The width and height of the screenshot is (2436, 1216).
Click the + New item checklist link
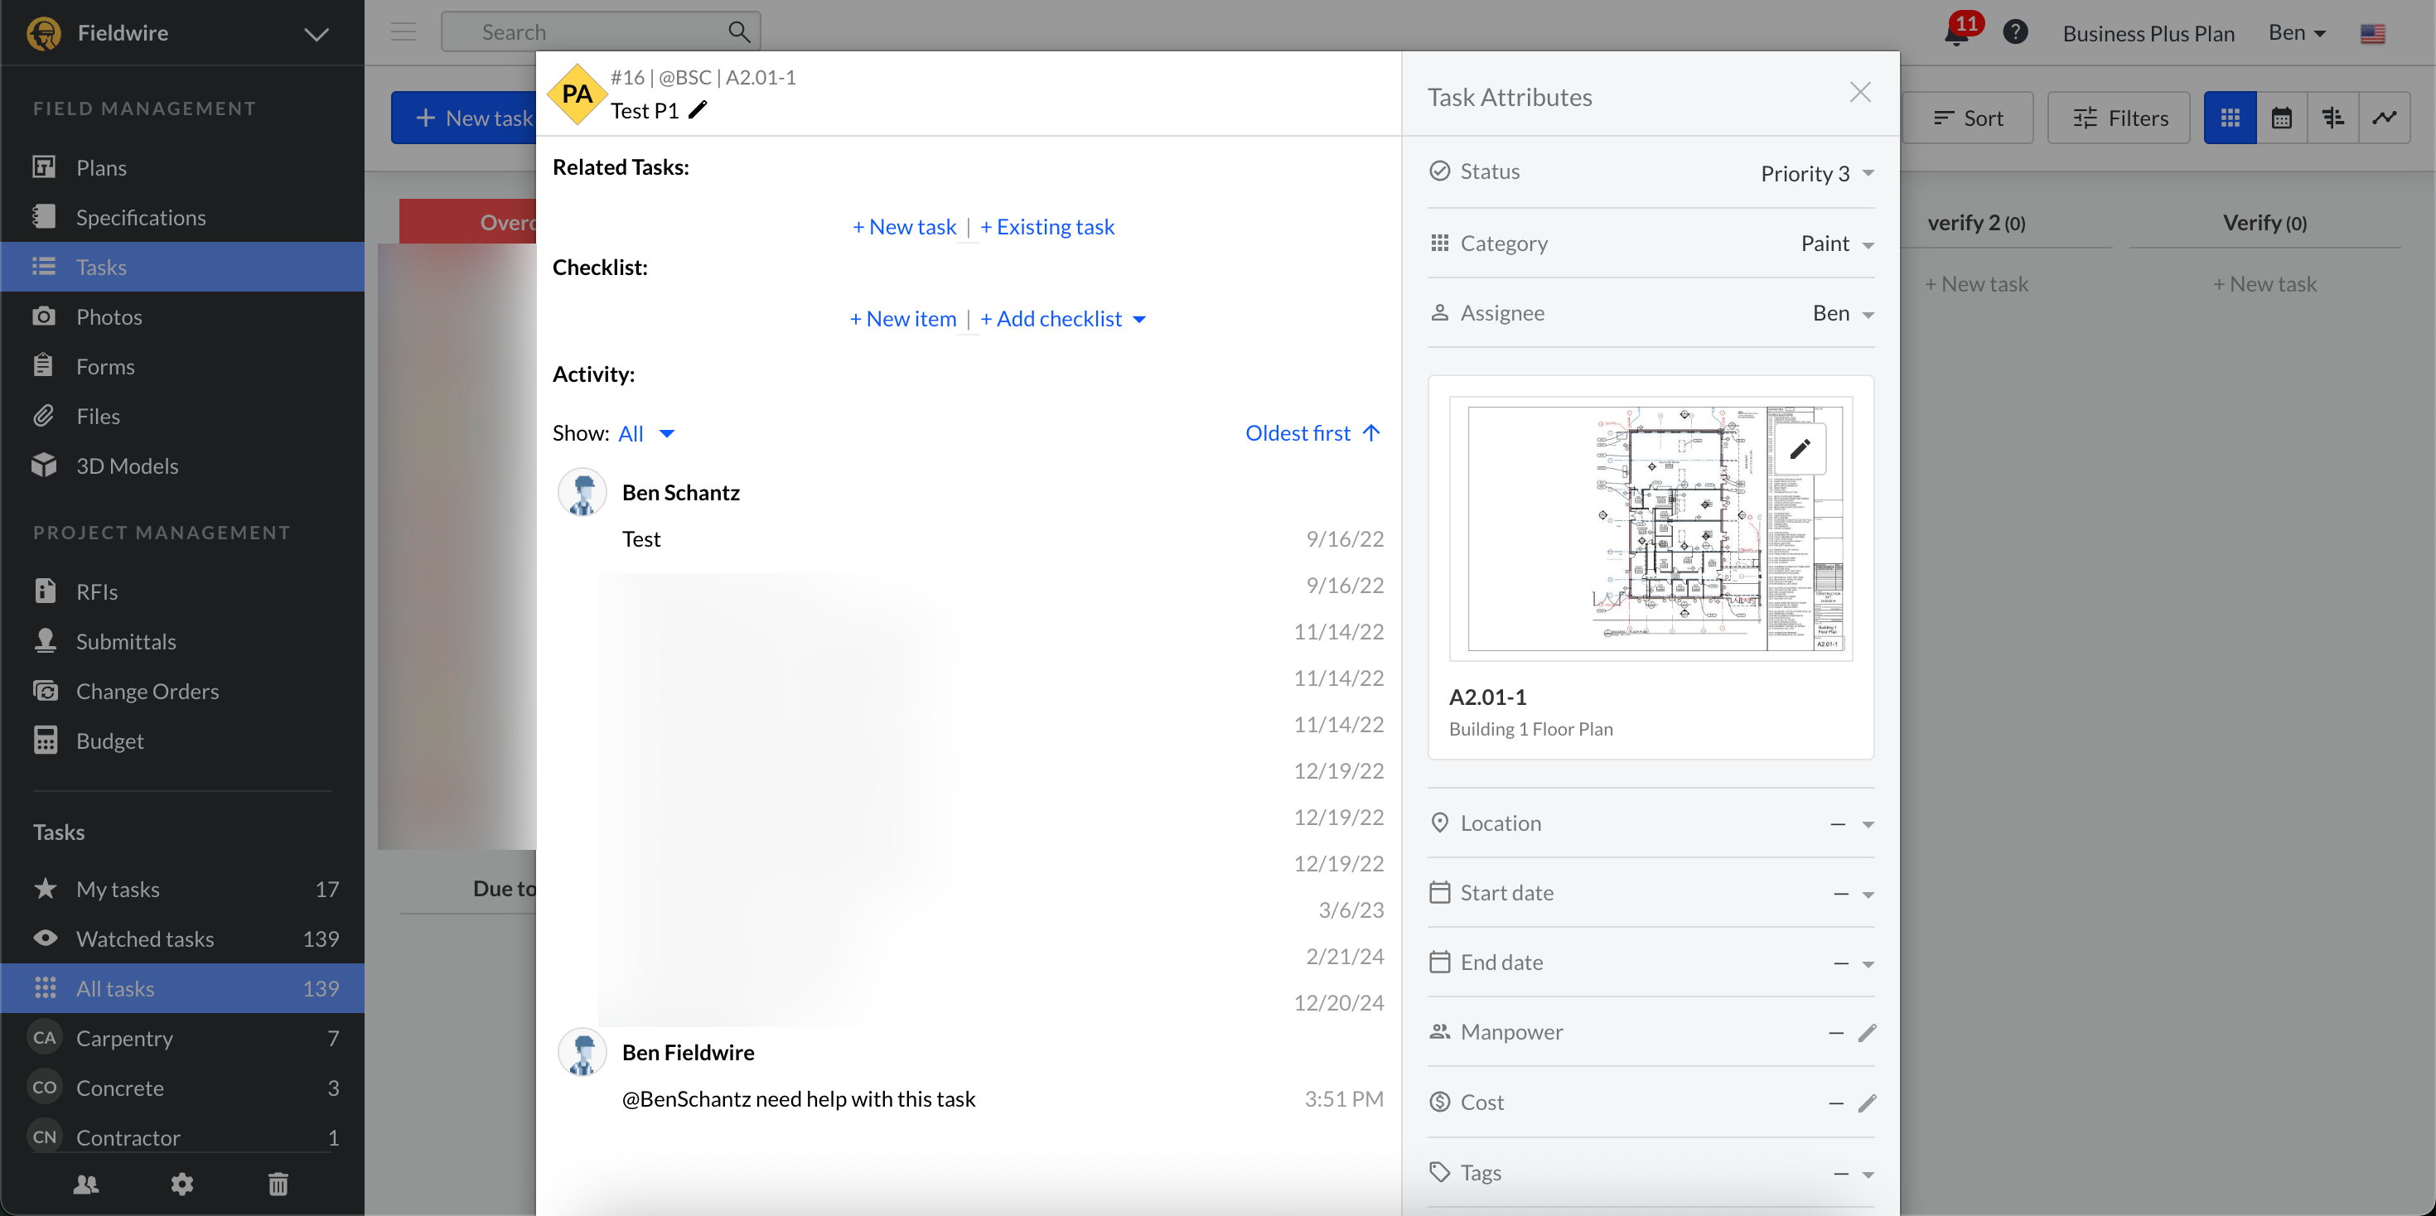902,319
